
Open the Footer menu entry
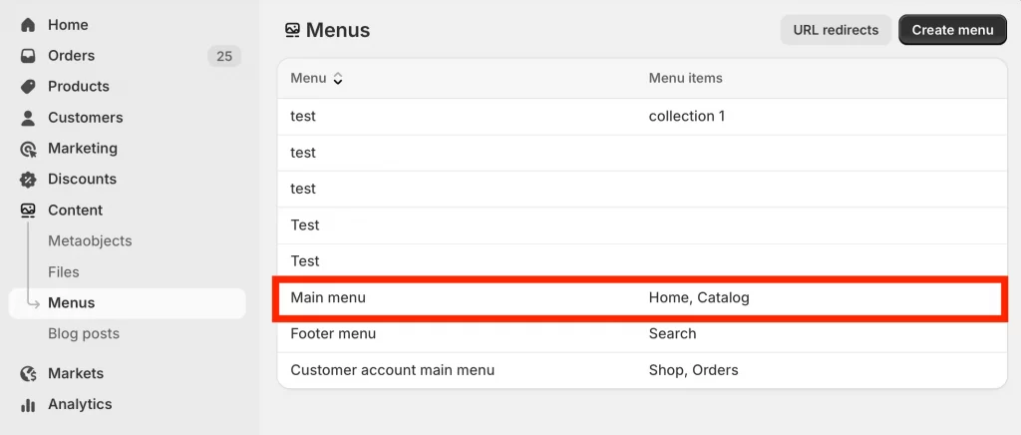[x=333, y=334]
